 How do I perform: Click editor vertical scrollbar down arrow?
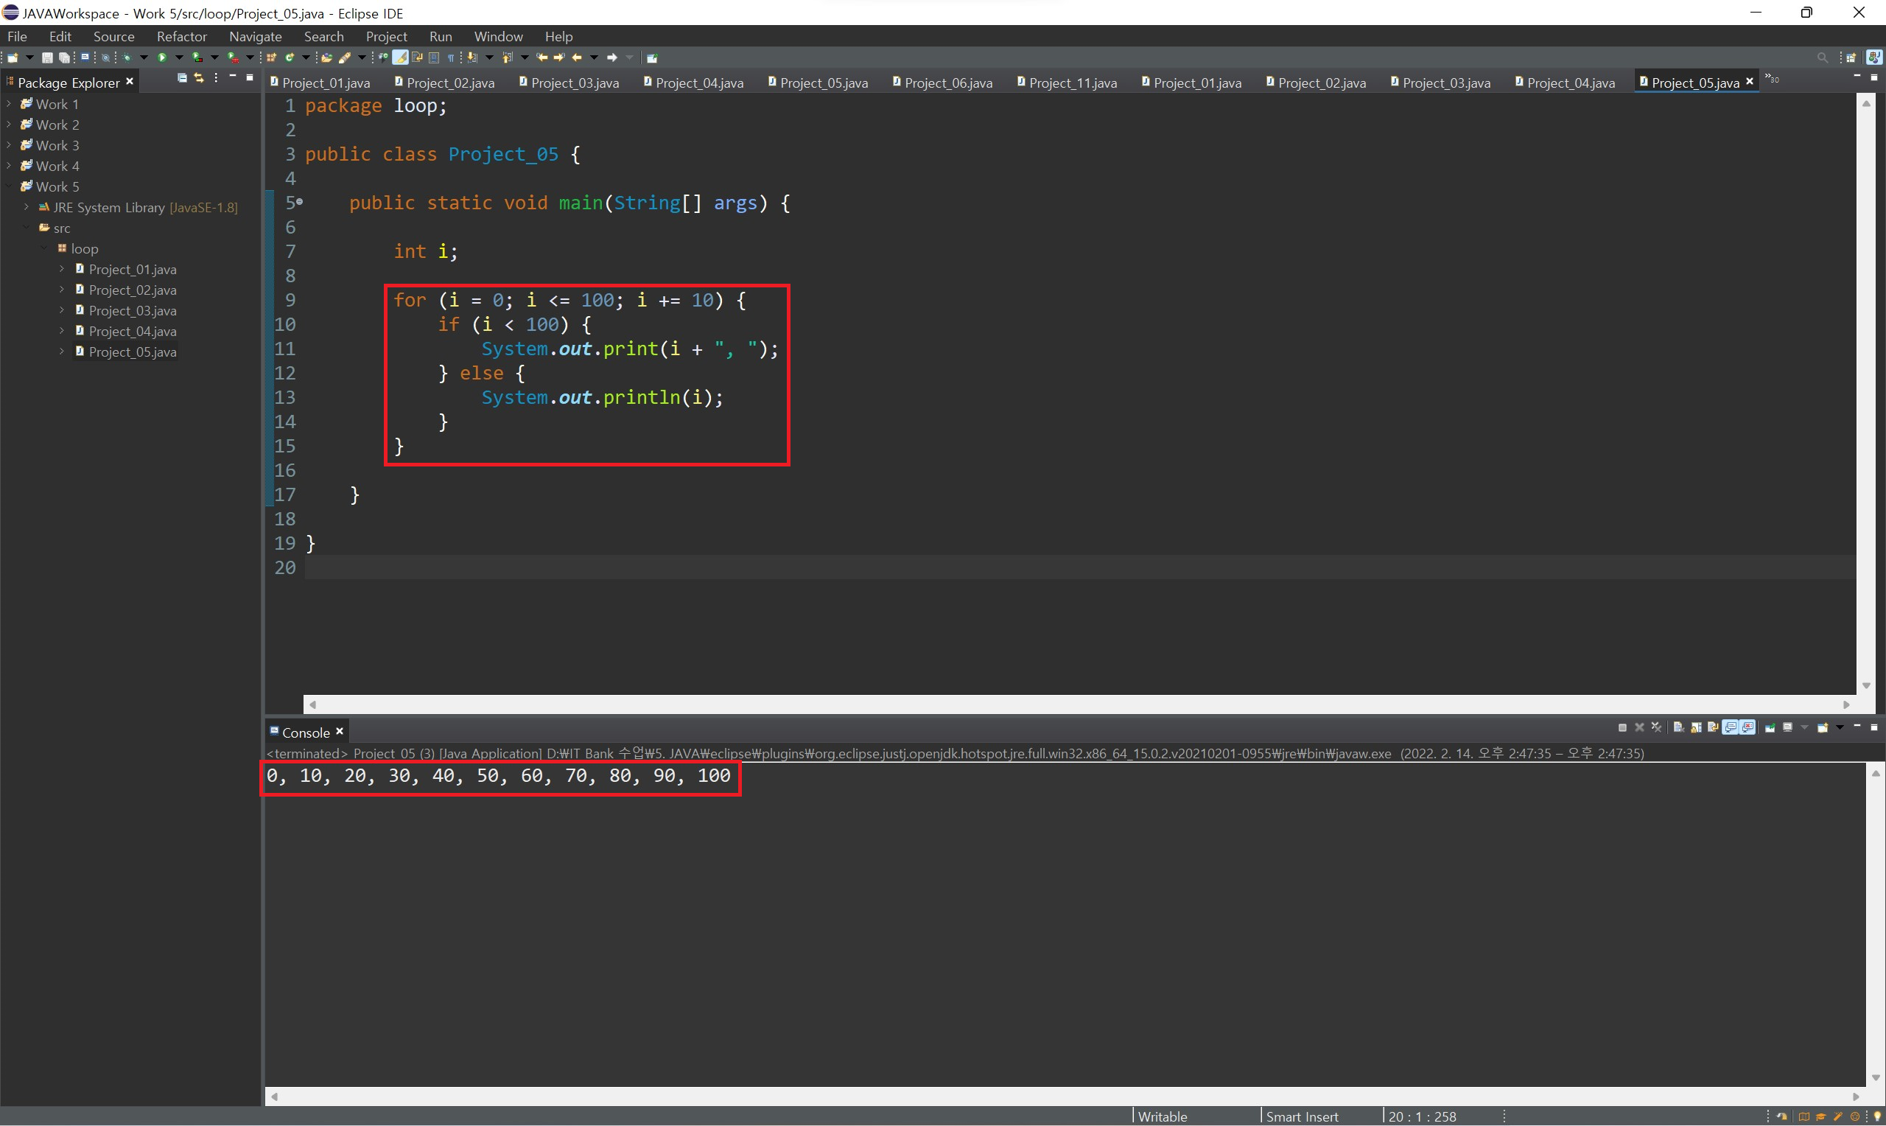click(x=1865, y=686)
